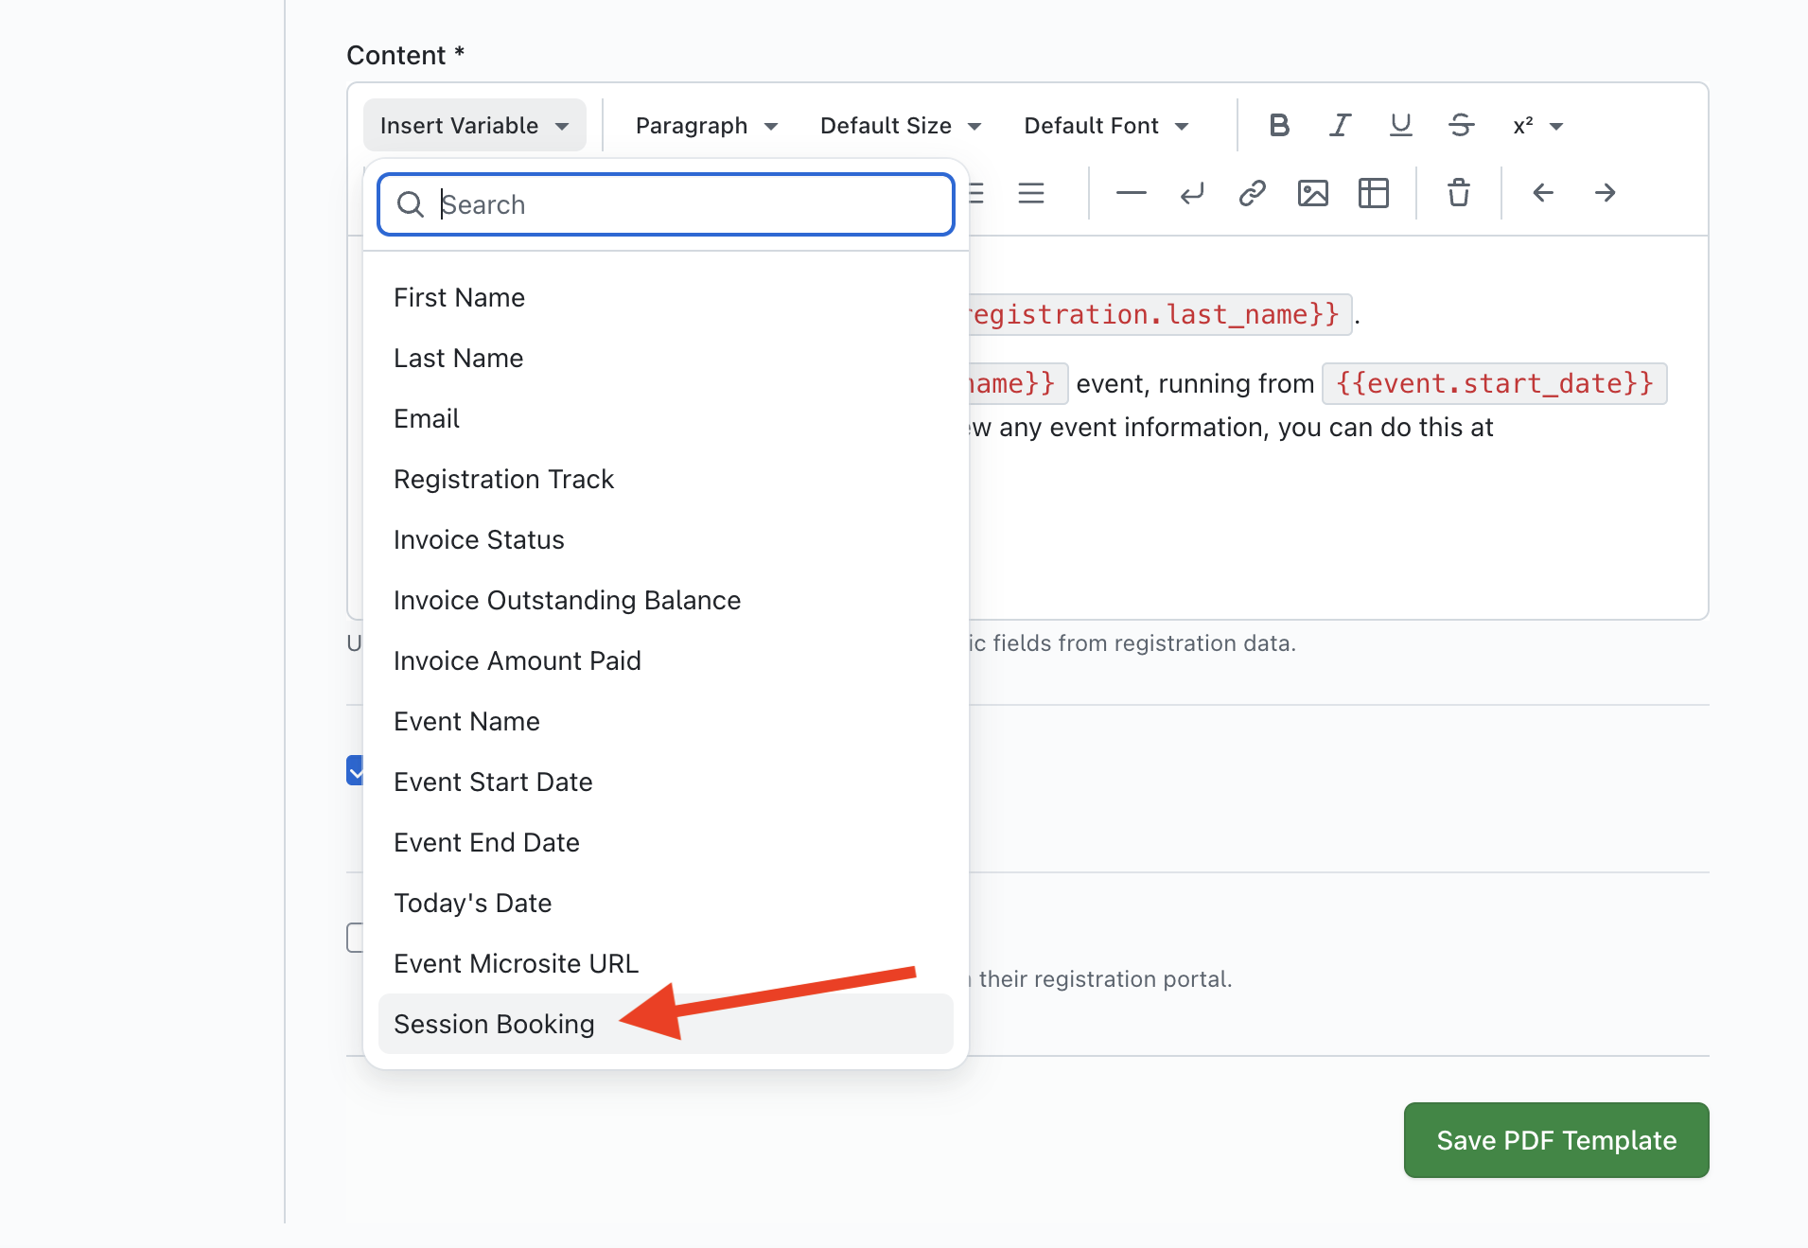Insert a line break

click(x=1192, y=193)
